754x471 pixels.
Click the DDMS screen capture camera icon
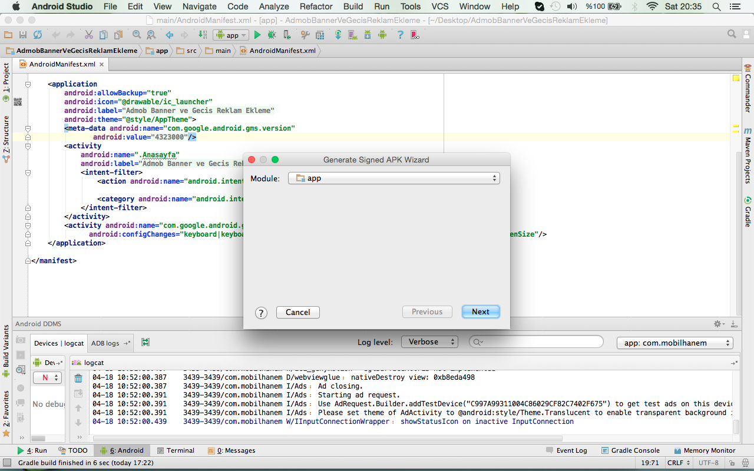point(21,340)
